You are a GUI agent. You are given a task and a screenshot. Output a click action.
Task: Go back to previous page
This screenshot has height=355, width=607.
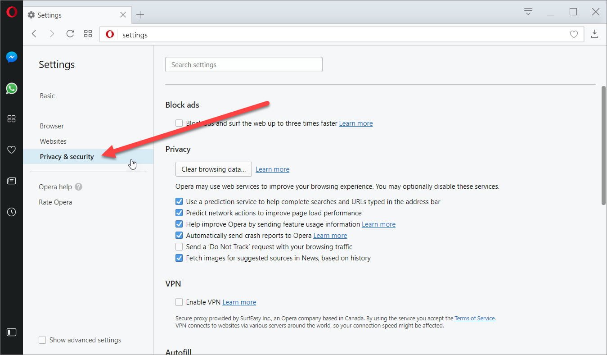pos(34,34)
